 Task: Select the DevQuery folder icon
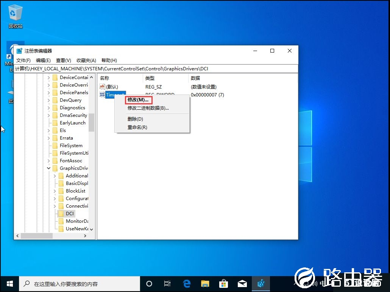tap(55, 100)
